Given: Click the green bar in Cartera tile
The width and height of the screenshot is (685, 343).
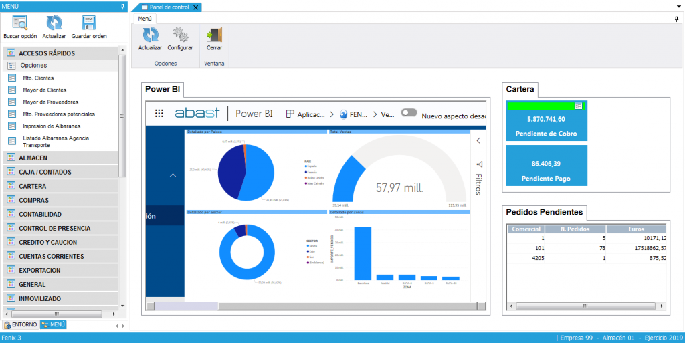Looking at the screenshot, I should point(541,106).
